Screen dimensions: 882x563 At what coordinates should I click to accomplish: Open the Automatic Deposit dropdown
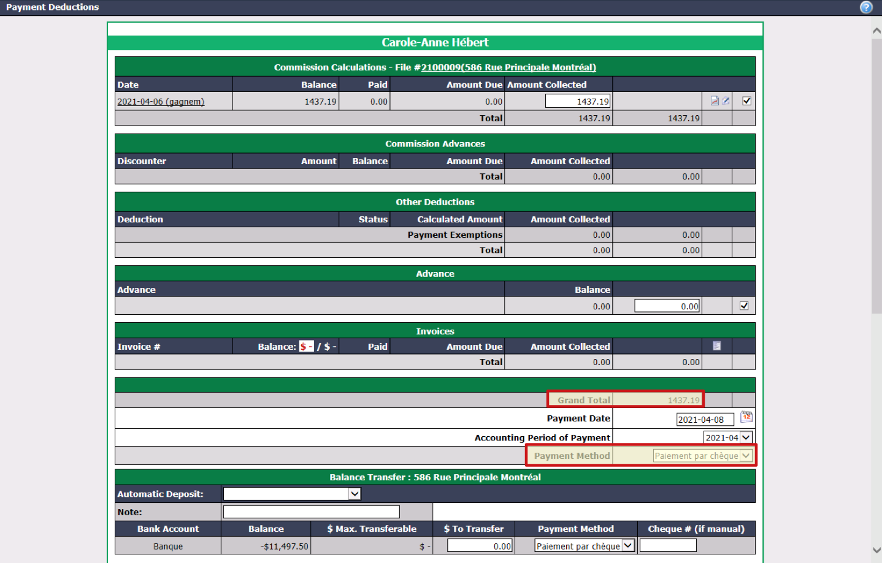point(292,494)
